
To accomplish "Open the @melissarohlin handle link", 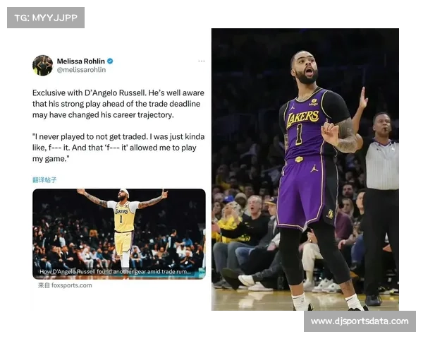I will click(81, 70).
